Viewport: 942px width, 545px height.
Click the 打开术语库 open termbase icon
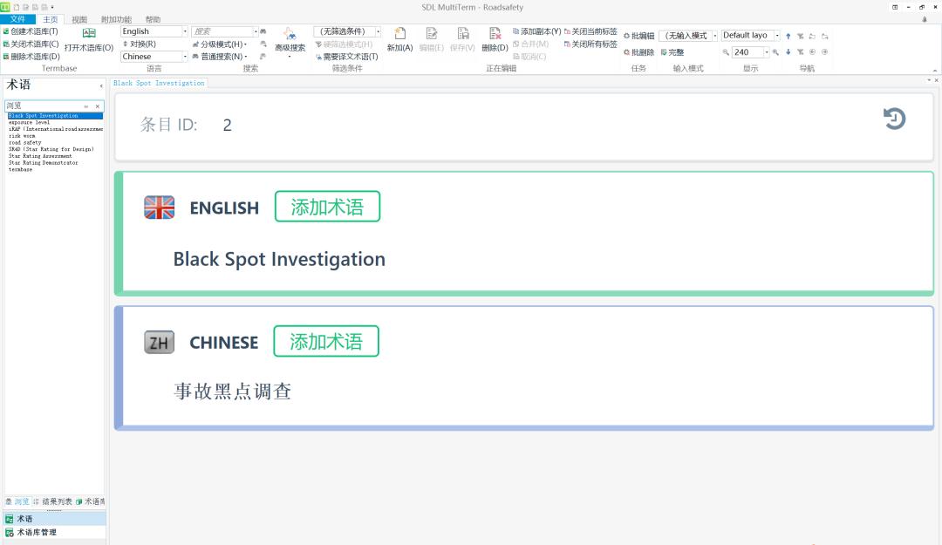(x=88, y=37)
